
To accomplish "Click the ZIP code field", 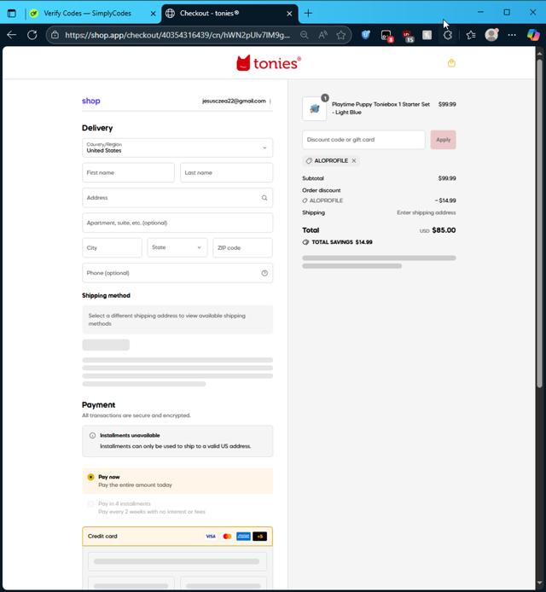I will point(243,247).
